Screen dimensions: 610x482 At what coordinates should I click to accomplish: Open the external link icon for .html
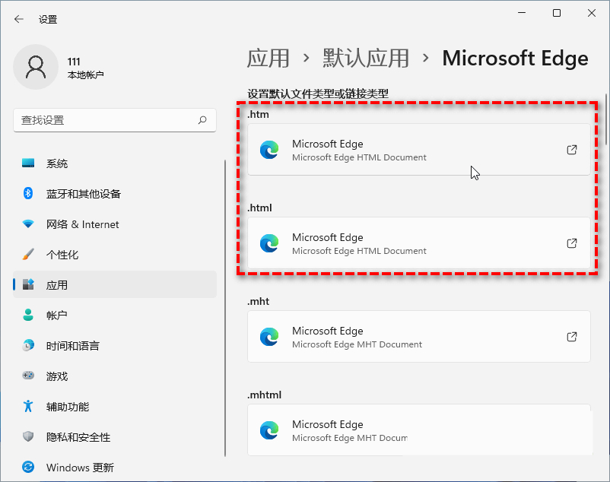pyautogui.click(x=572, y=243)
